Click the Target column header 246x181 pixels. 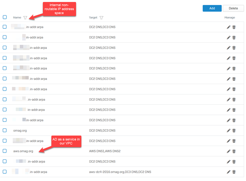(93, 18)
